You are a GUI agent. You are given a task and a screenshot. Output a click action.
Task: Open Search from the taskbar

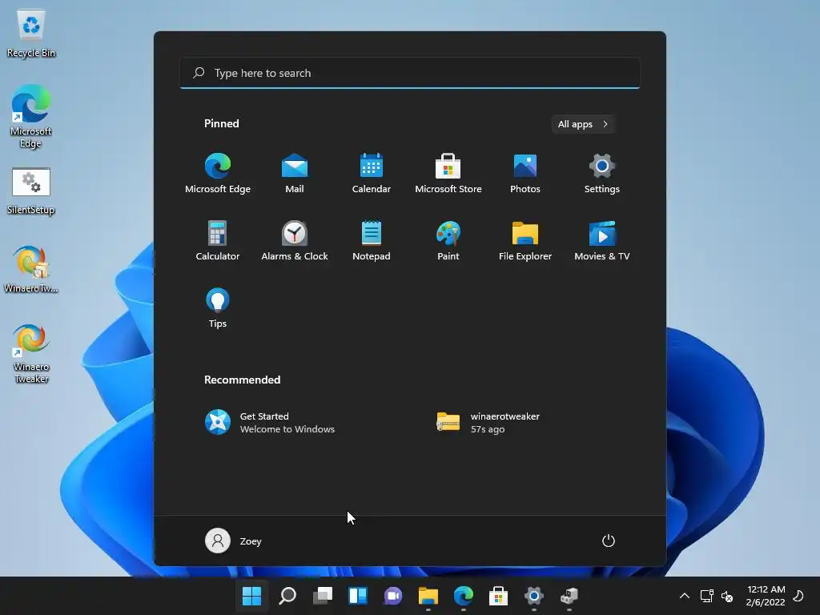pyautogui.click(x=287, y=596)
